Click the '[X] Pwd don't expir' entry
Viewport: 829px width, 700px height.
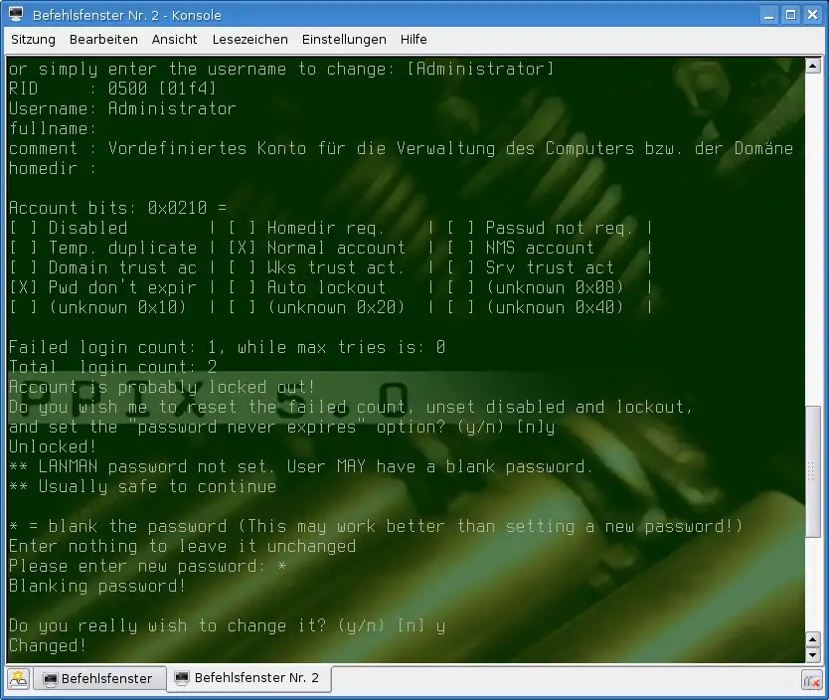pyautogui.click(x=103, y=287)
